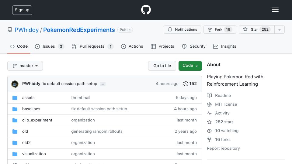Click the GitHub Octocat logo
The image size is (292, 164).
pos(146,10)
